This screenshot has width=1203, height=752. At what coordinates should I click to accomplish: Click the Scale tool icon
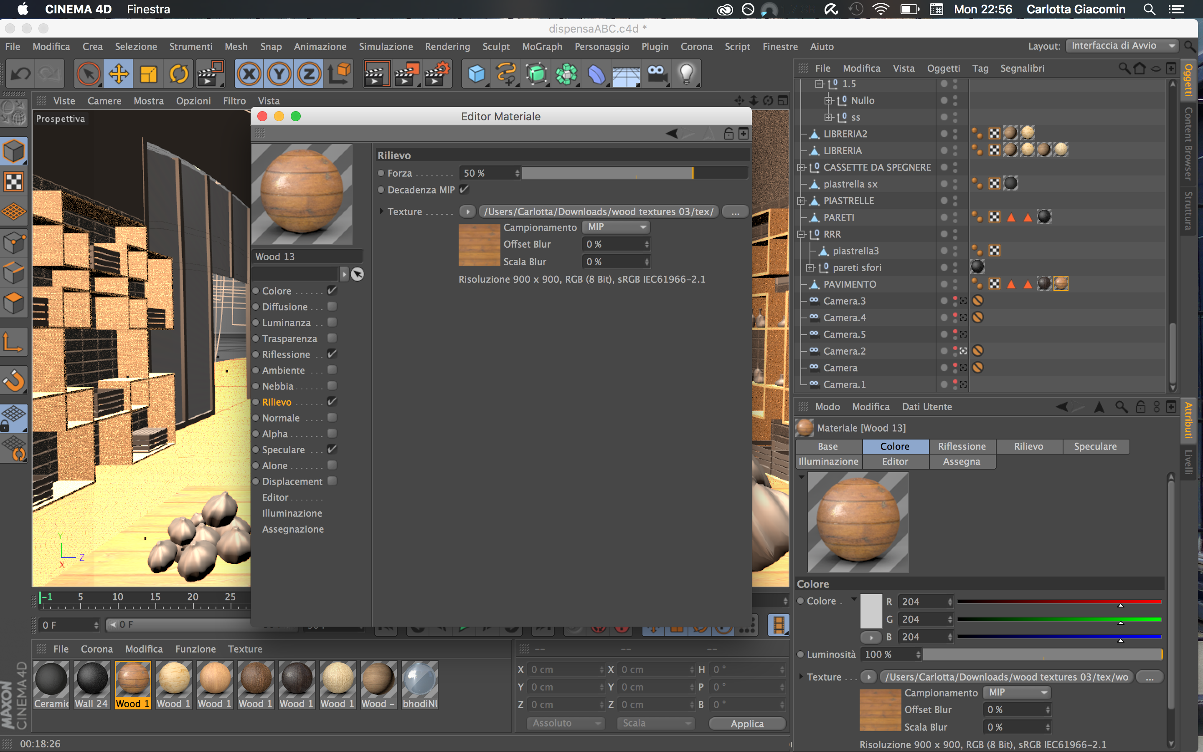pyautogui.click(x=149, y=74)
